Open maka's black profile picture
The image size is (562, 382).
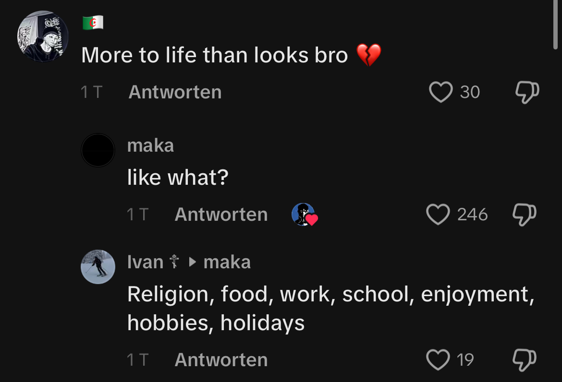pos(98,150)
